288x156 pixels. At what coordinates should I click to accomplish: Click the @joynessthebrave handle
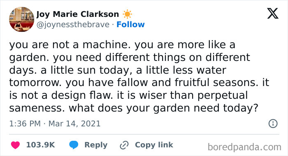pos(73,25)
